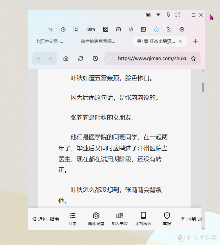Click the overlapping-windows icon in the title bar

point(148,15)
